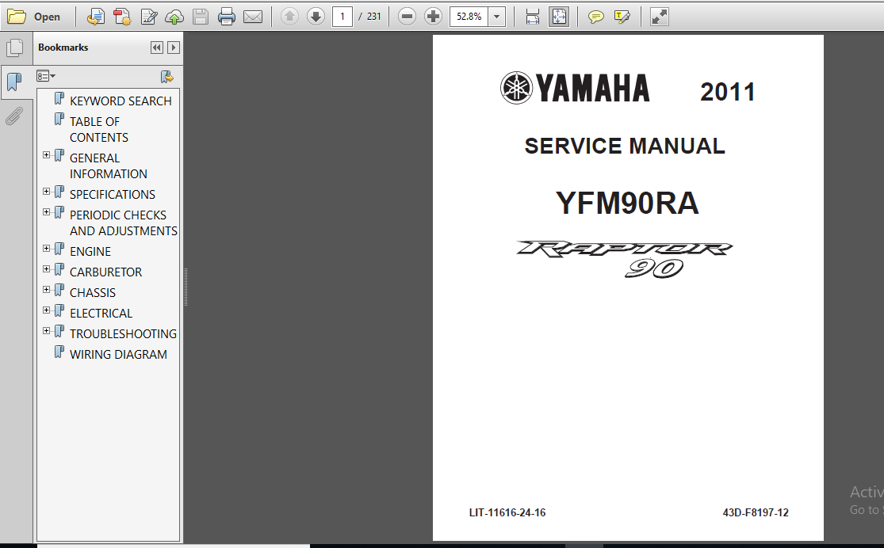The image size is (884, 548).
Task: Click the fit one full page icon
Action: 559,17
